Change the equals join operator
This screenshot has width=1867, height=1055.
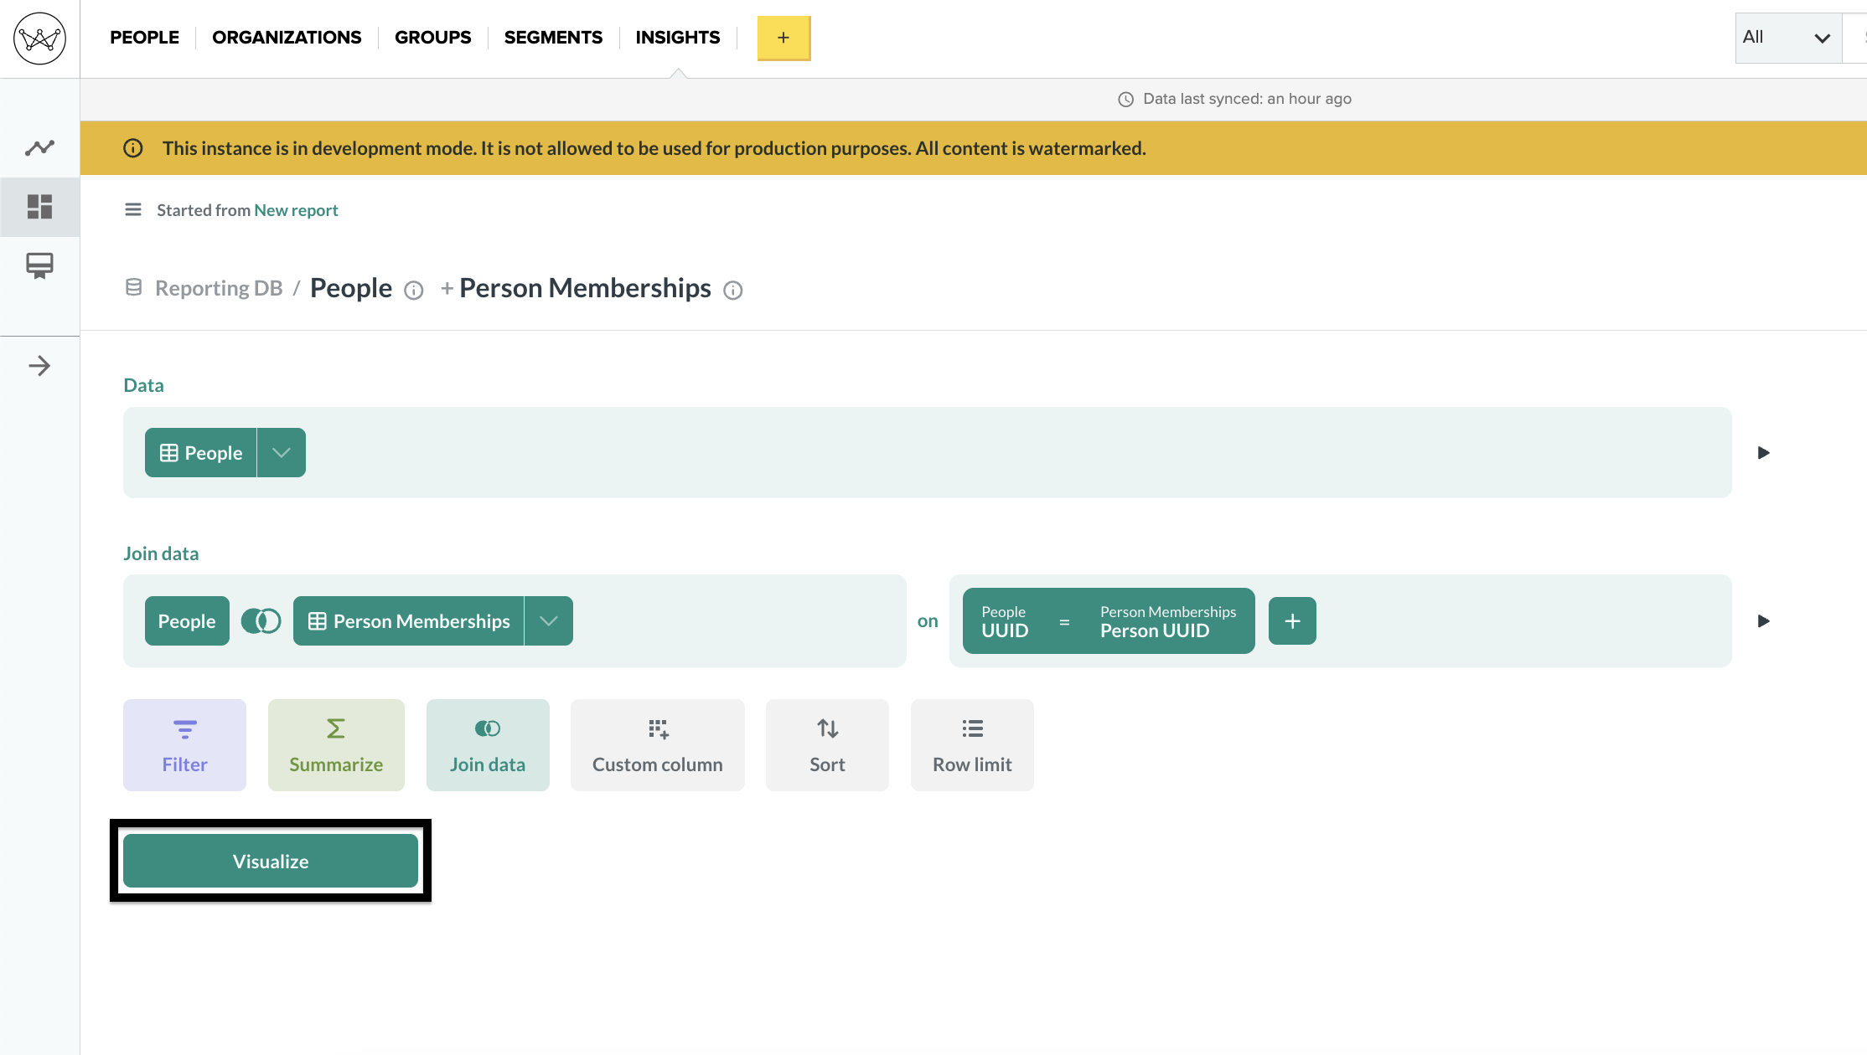tap(1064, 622)
